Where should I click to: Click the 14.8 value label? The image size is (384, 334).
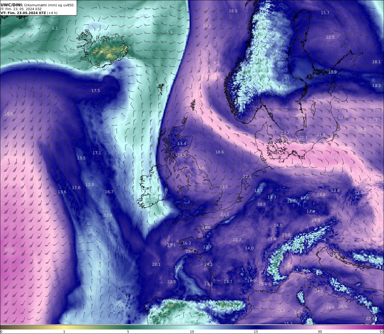335,191
